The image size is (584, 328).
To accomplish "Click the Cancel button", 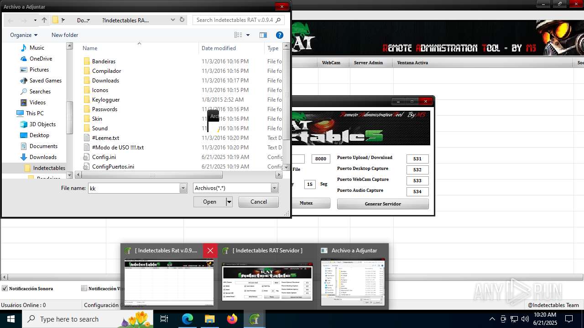I will pos(259,202).
